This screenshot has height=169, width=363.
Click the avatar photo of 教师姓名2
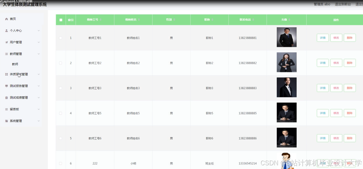(x=287, y=62)
